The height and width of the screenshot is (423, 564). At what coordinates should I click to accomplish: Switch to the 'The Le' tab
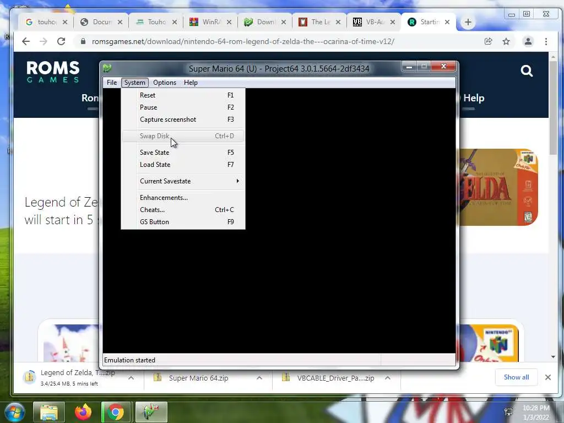(x=315, y=22)
